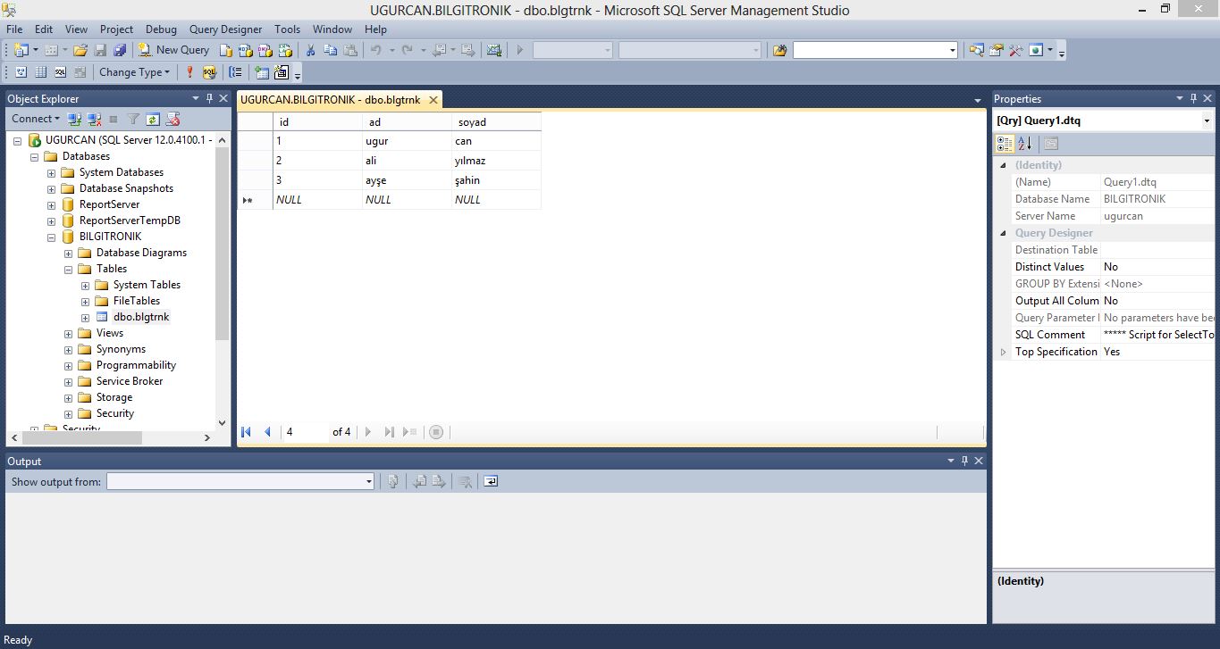Expand the System Databases folder
Image resolution: width=1220 pixels, height=649 pixels.
pos(52,172)
